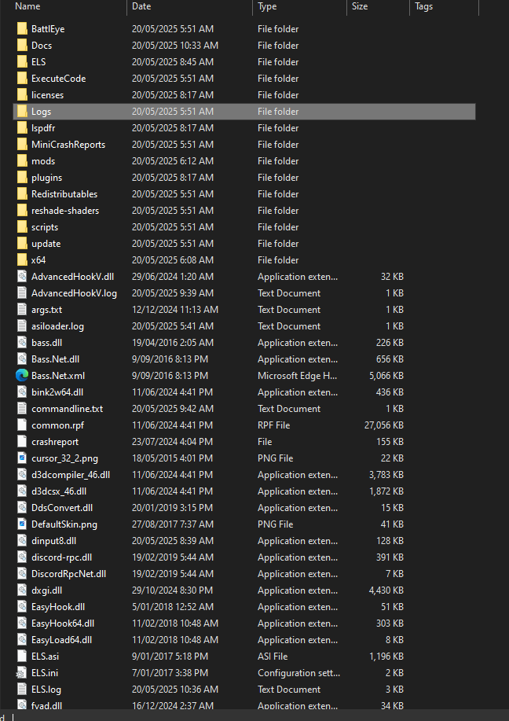509x721 pixels.
Task: Click the bass.dll file name
Action: [47, 343]
